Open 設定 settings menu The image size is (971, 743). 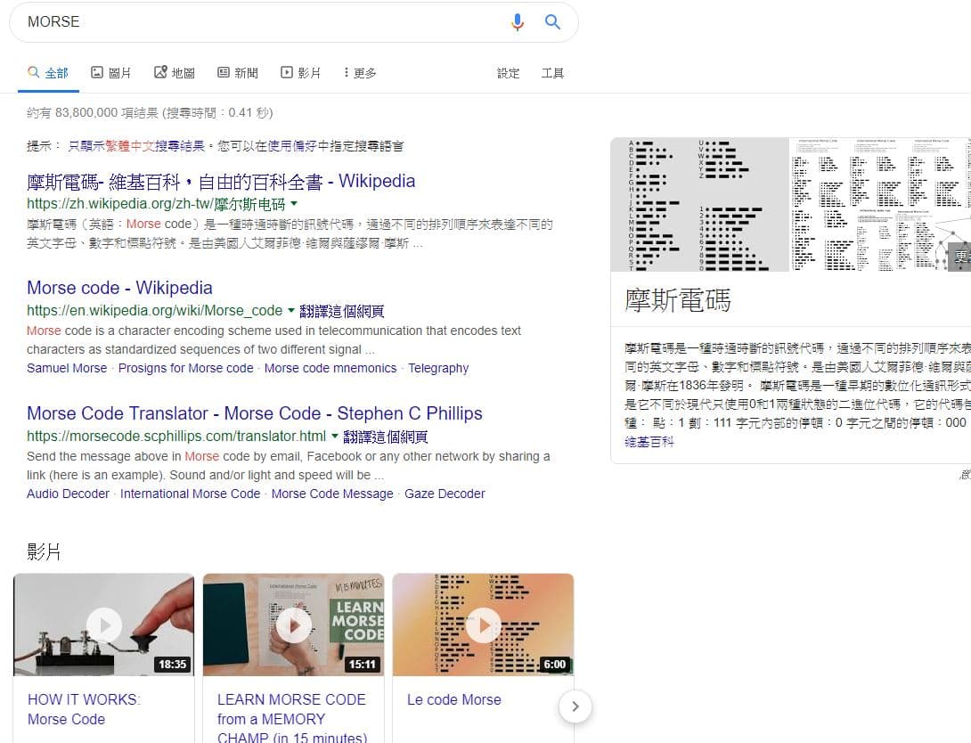click(x=509, y=73)
